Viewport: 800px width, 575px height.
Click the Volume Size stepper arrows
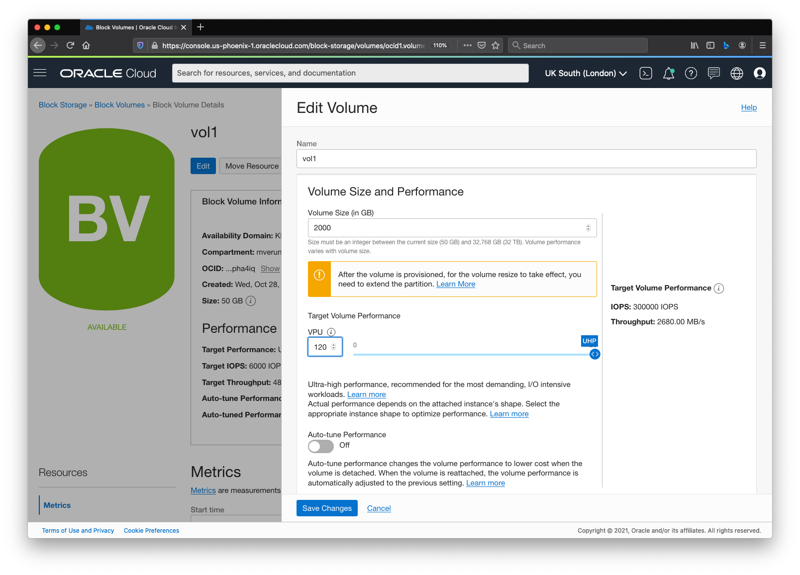click(x=588, y=228)
